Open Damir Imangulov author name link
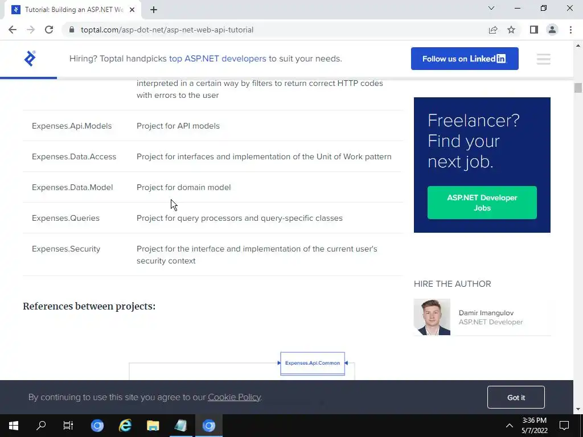The image size is (583, 437). pos(486,313)
